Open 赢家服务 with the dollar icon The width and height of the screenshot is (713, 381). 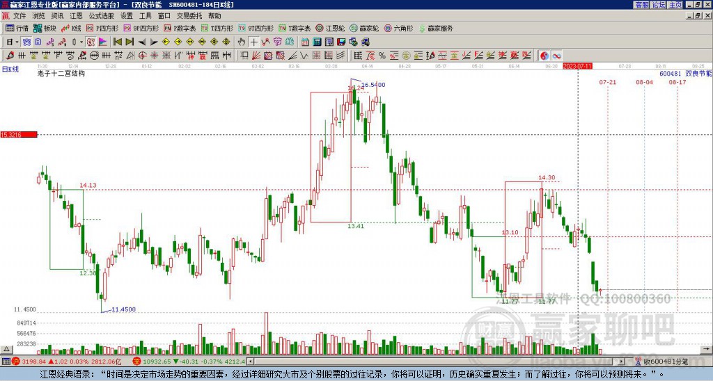click(436, 28)
